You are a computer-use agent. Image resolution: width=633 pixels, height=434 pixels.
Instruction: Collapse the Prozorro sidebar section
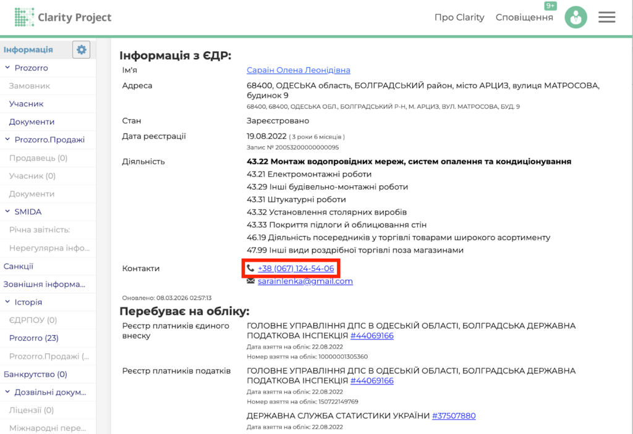coord(8,68)
